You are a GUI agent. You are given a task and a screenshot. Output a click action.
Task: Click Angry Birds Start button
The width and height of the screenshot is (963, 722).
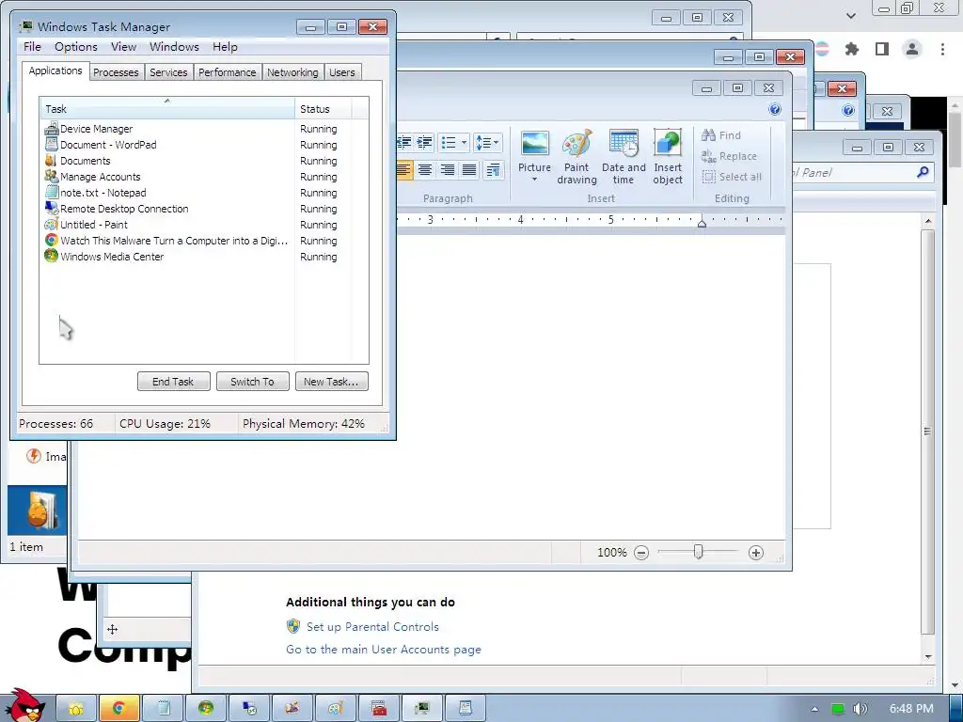24,706
